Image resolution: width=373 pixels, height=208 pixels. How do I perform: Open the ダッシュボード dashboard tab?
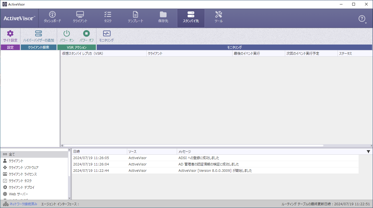[52, 17]
